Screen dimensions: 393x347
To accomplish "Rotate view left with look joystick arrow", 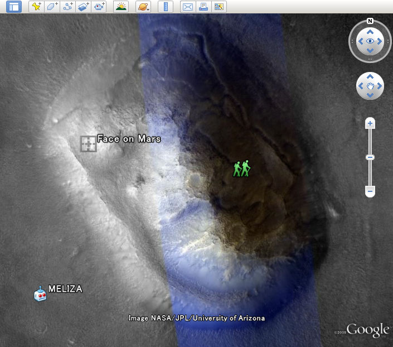I will click(361, 41).
